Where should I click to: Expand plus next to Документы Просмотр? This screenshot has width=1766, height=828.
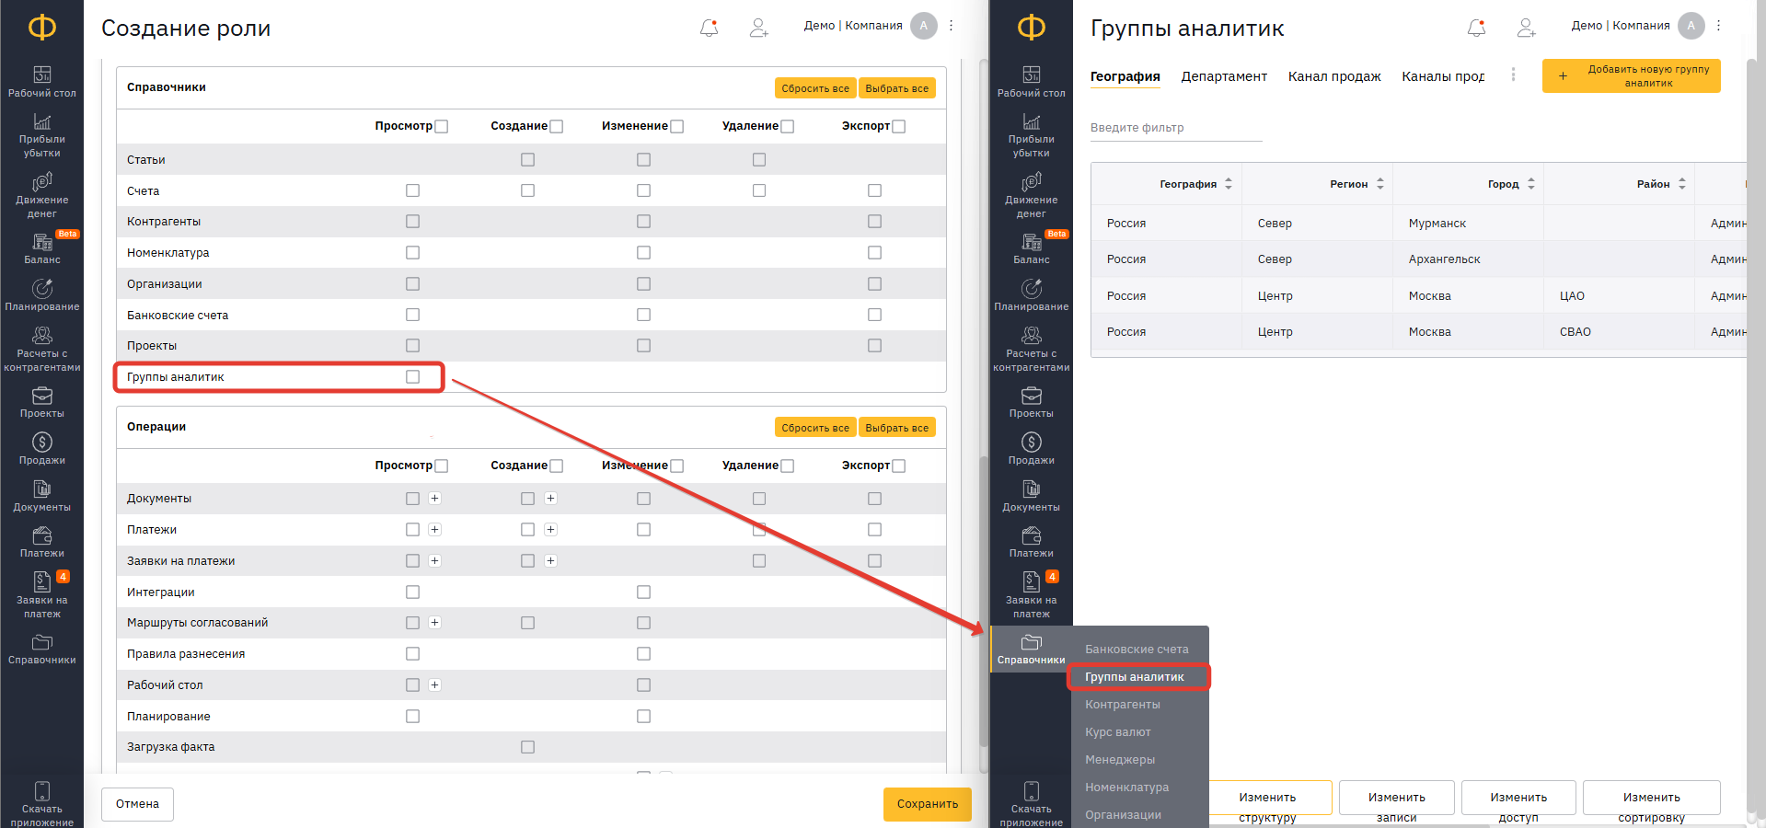[435, 499]
